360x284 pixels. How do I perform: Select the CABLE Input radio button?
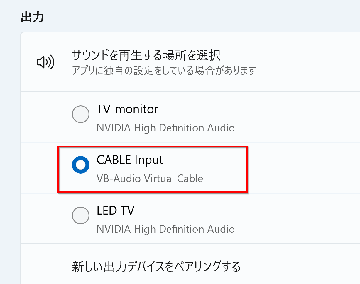[81, 165]
